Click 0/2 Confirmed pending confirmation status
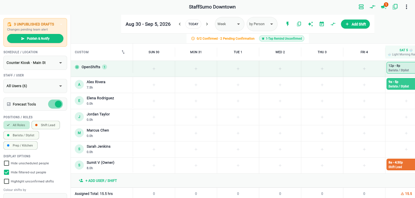Viewport: 415px width, 198px height. [223, 38]
